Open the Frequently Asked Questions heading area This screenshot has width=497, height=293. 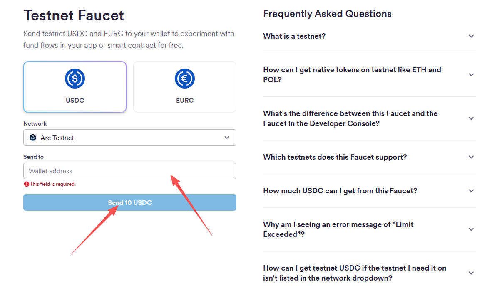pyautogui.click(x=327, y=14)
